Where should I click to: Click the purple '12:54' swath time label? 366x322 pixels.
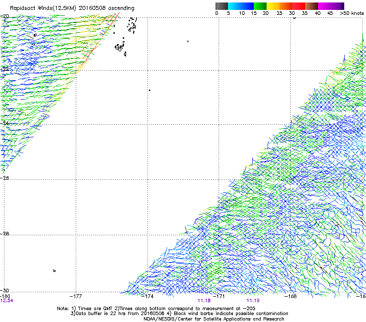tap(7, 301)
